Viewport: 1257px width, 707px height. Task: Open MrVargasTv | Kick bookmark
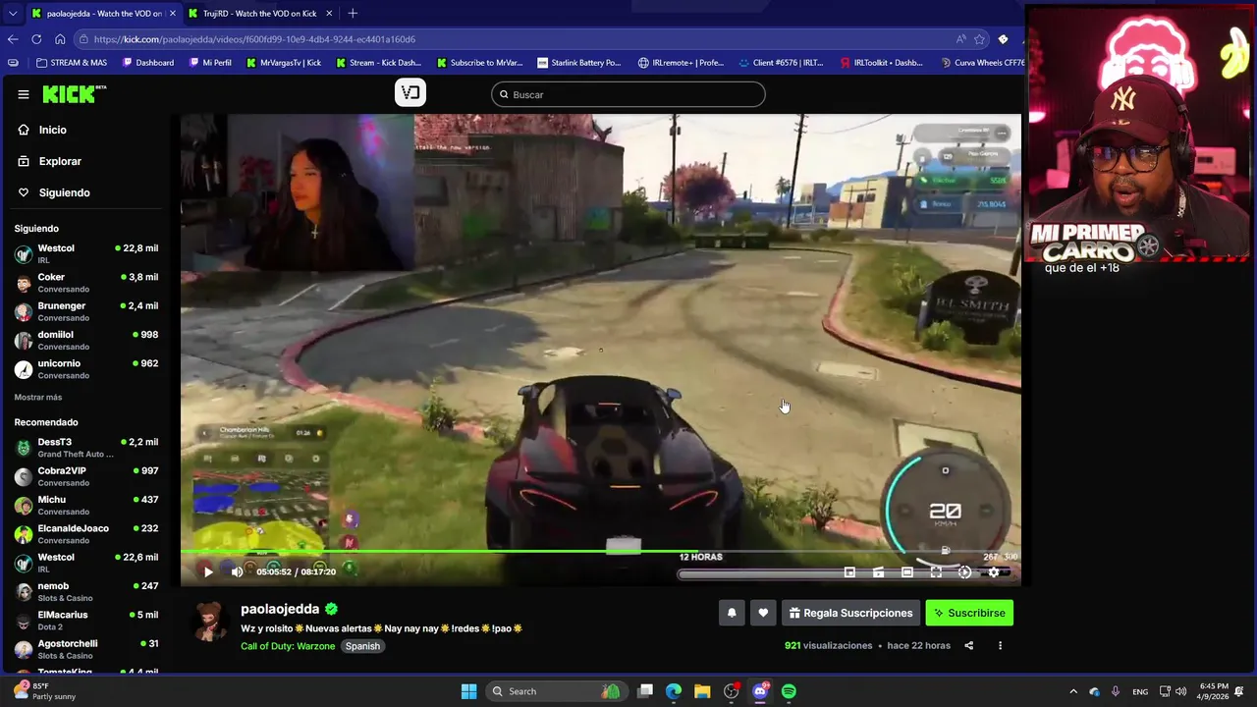[283, 63]
